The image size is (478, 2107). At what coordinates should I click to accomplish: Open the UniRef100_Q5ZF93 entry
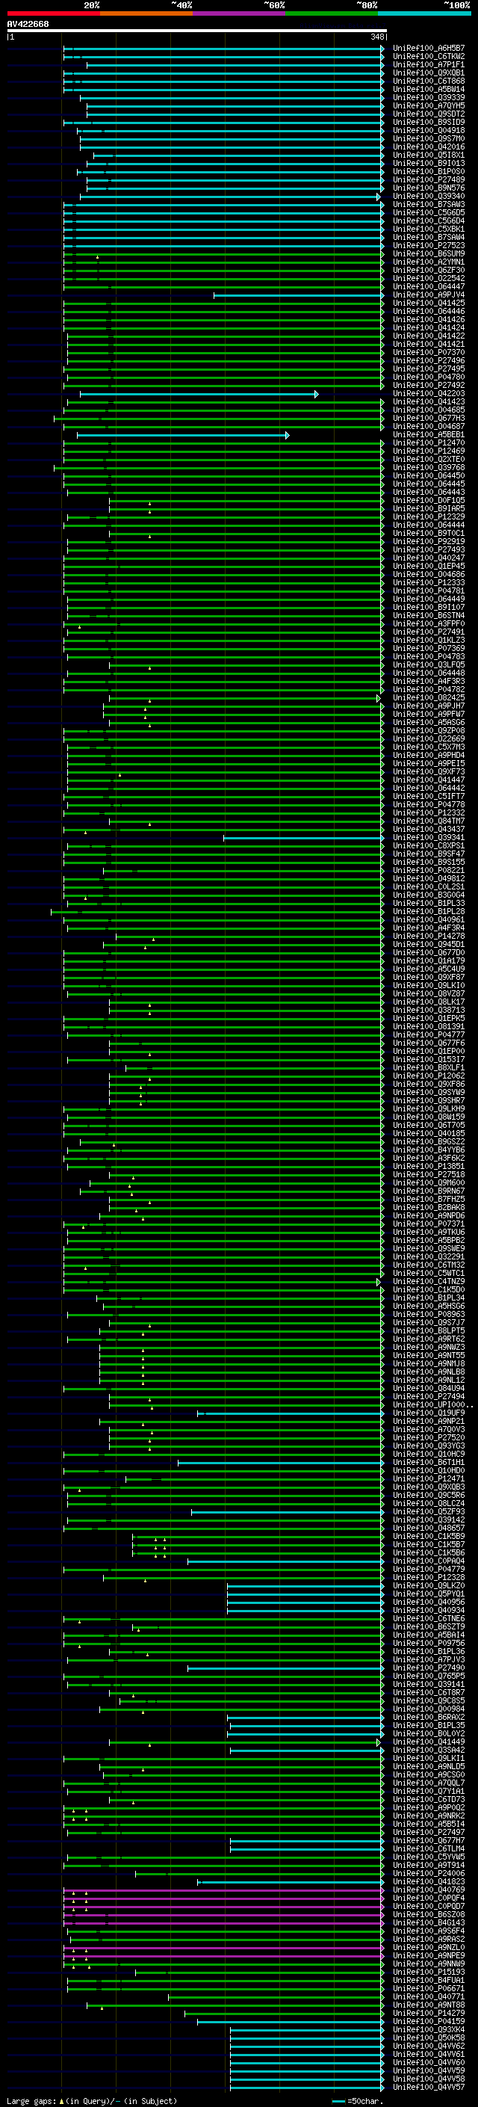[428, 1511]
